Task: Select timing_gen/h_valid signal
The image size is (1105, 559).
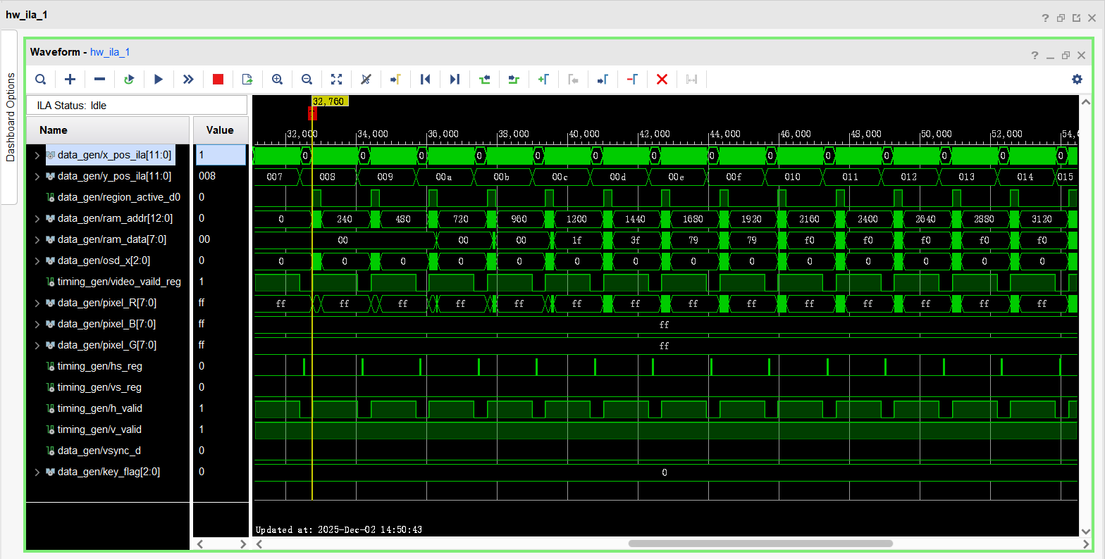Action: (99, 408)
